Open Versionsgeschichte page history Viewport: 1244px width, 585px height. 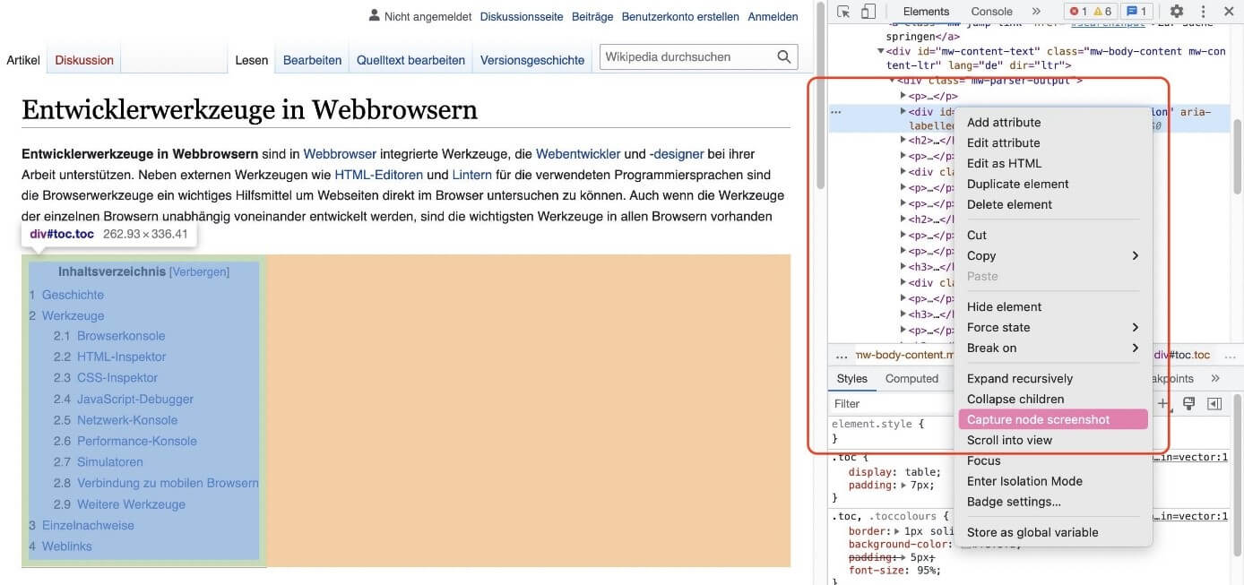pos(532,60)
